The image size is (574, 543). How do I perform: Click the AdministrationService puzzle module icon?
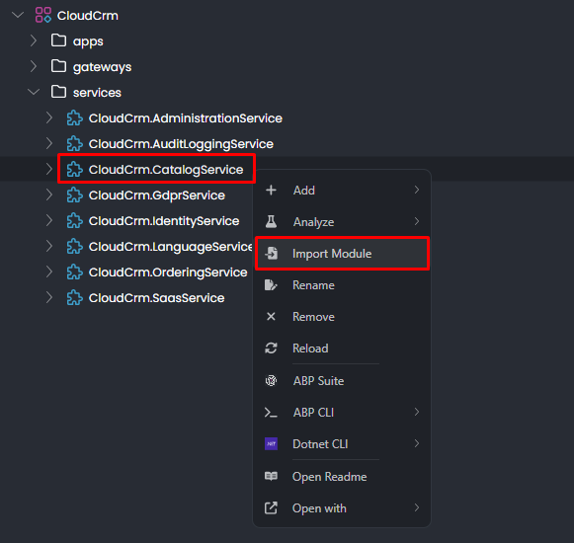75,117
